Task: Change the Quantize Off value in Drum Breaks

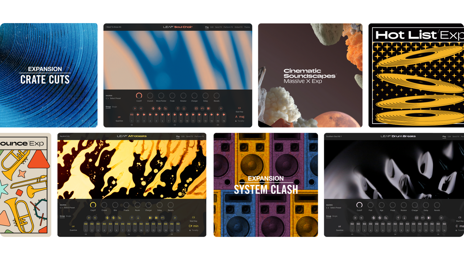Action: point(339,227)
